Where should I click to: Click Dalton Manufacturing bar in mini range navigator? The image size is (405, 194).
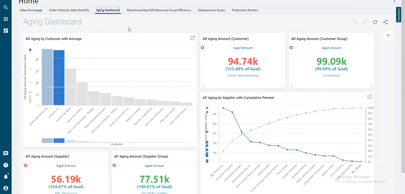tap(47, 141)
